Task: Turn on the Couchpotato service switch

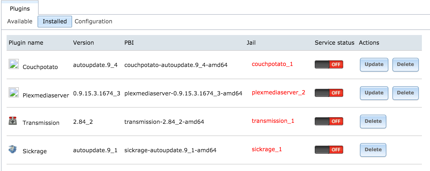Action: [329, 64]
